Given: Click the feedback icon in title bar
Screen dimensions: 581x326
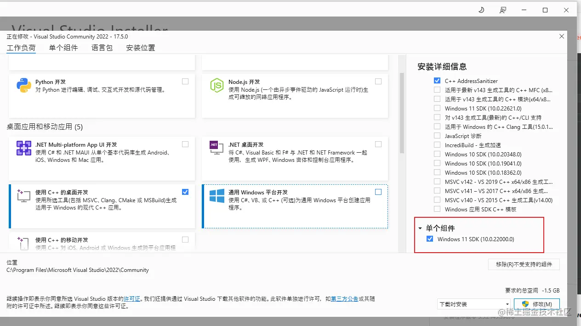Looking at the screenshot, I should click(503, 10).
